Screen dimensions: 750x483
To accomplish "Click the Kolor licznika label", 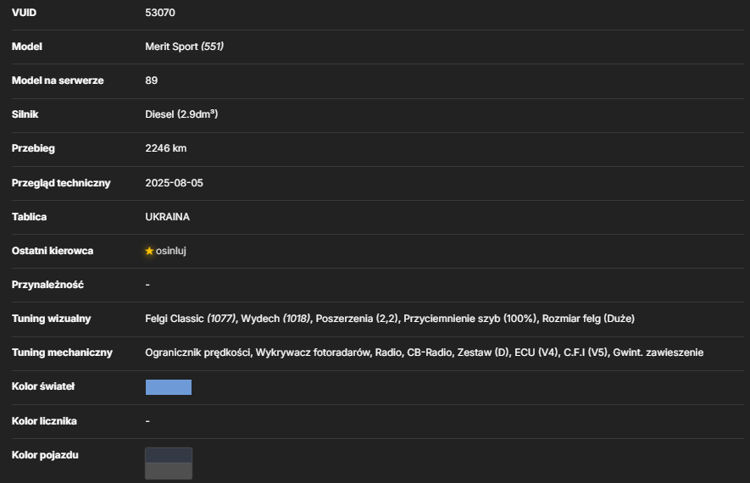I will tap(44, 421).
